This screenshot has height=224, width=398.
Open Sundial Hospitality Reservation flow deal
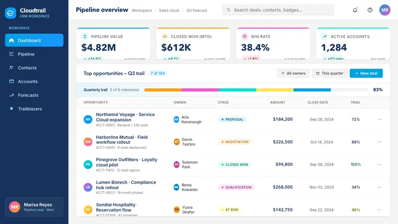117,207
